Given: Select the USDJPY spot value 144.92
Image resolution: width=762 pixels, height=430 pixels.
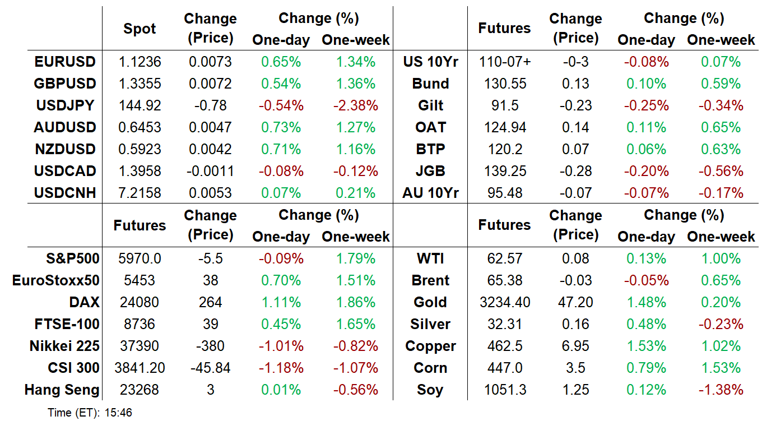Looking at the screenshot, I should (x=140, y=105).
